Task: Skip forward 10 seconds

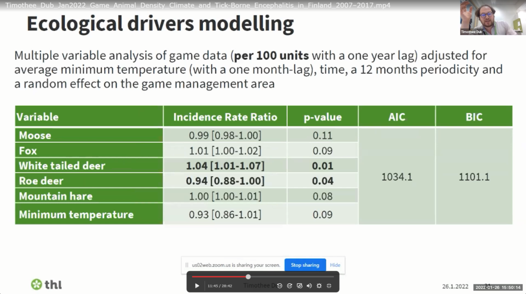Action: click(x=290, y=286)
